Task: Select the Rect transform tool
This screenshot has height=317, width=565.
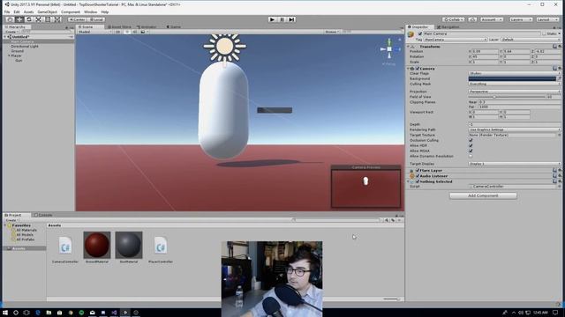Action: click(48, 19)
